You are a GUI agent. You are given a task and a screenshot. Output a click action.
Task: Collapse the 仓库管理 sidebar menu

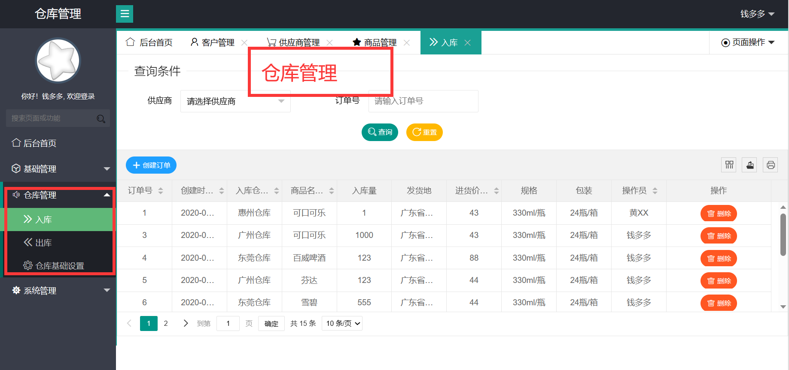tap(58, 195)
